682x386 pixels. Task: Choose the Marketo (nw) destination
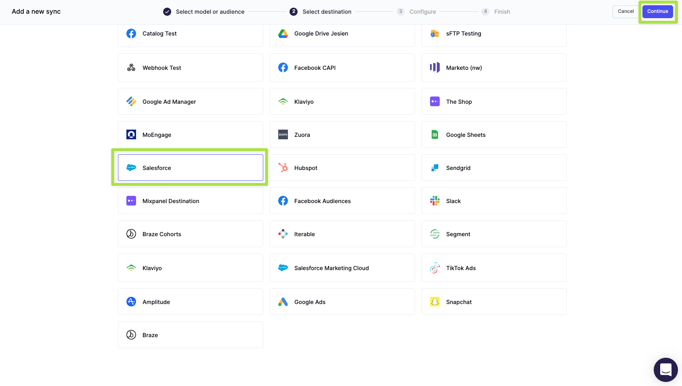tap(494, 67)
